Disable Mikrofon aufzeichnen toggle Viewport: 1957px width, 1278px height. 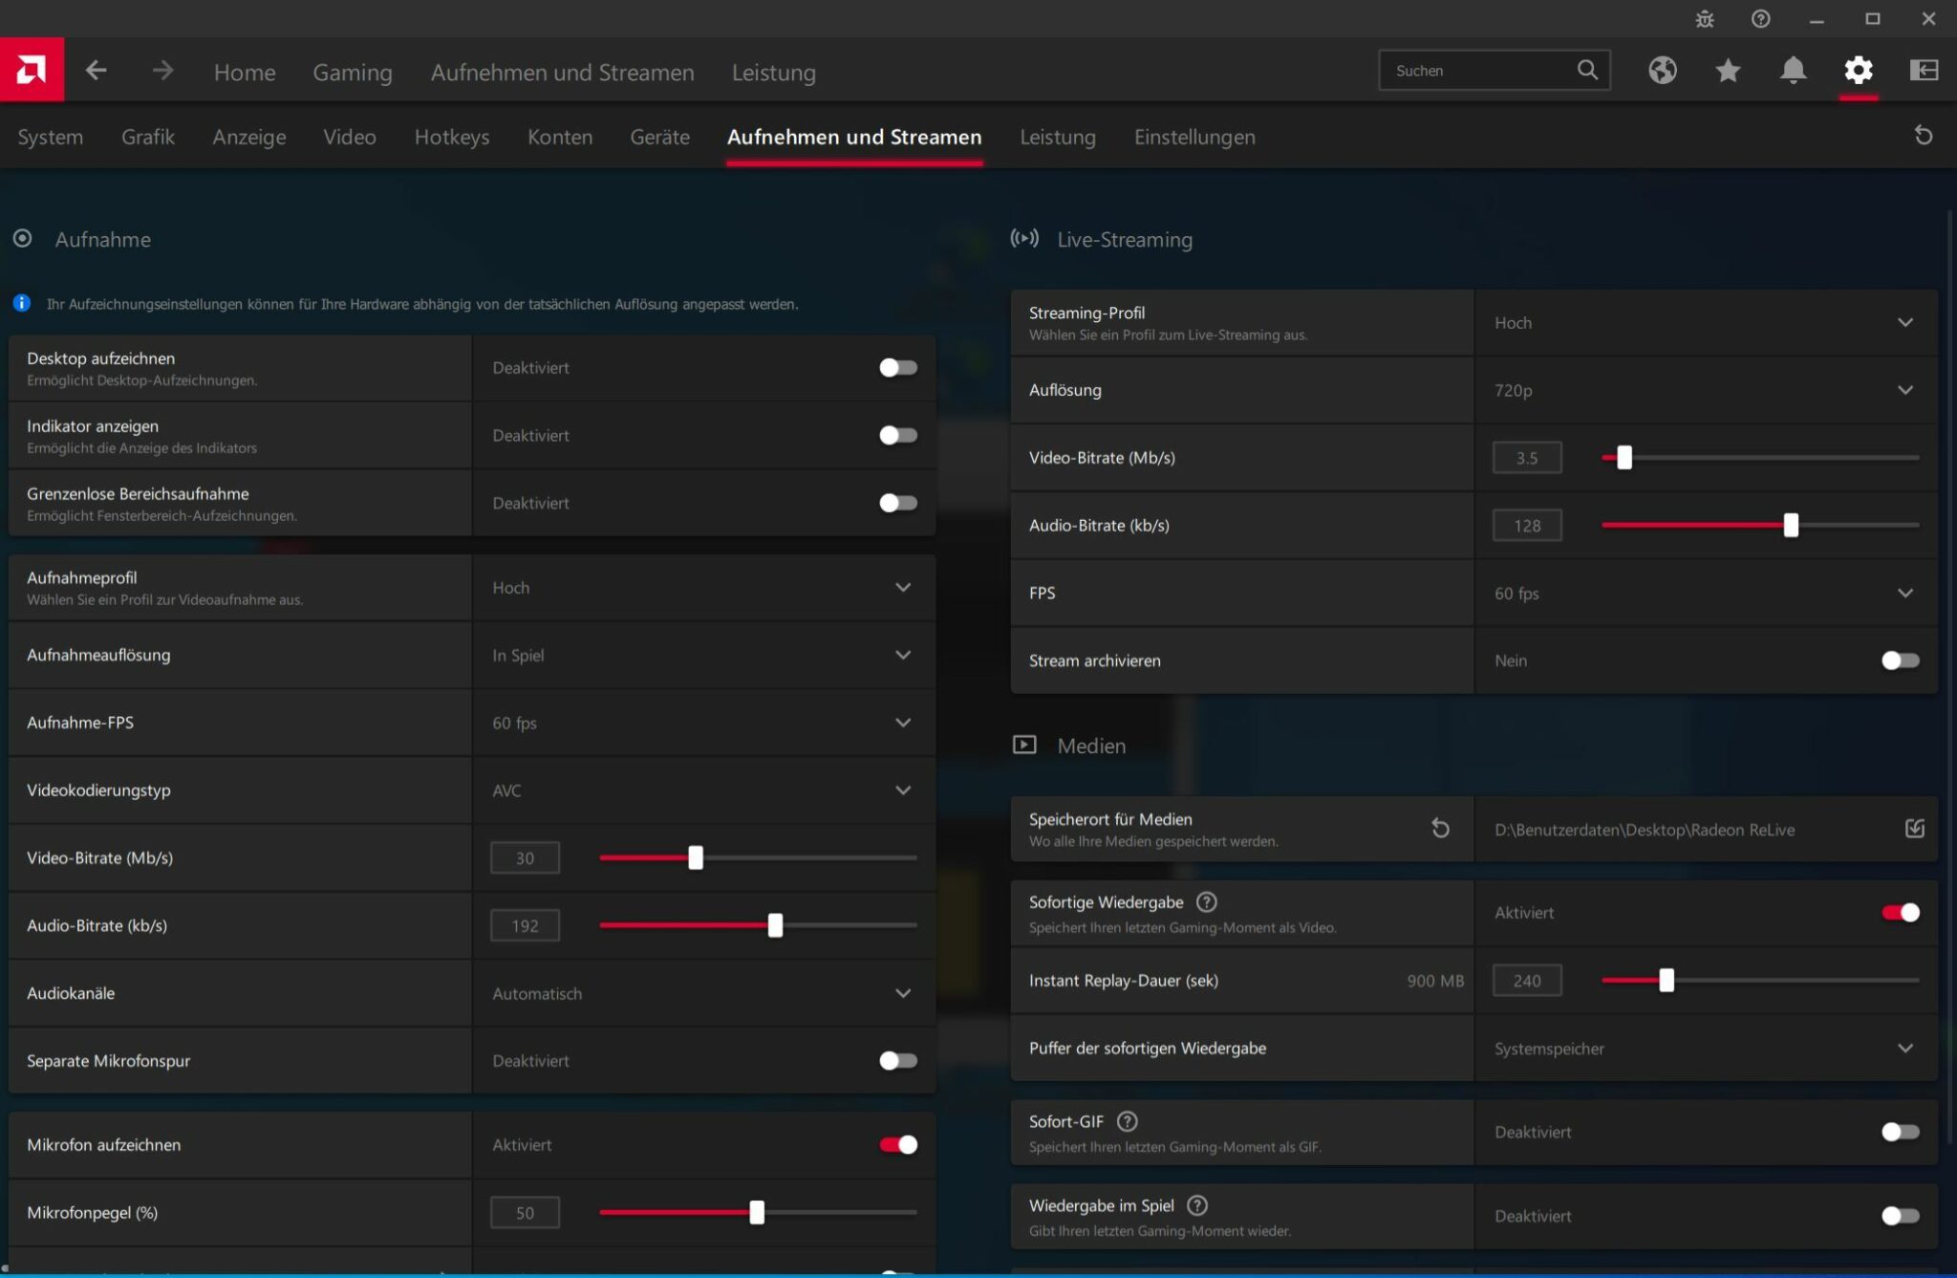tap(897, 1144)
